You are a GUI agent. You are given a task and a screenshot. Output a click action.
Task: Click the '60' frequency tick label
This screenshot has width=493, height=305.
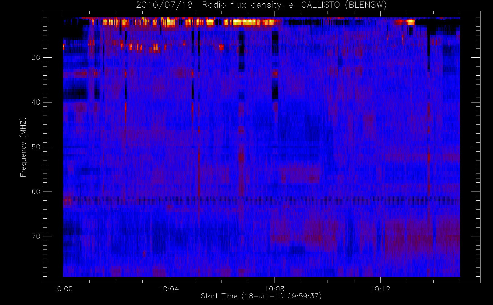36,192
